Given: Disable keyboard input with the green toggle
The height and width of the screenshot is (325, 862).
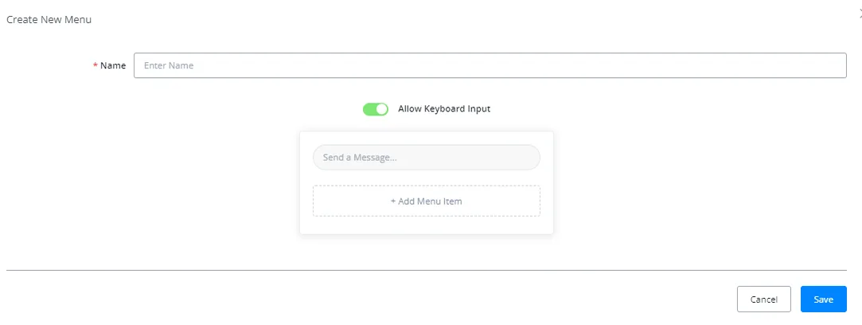Looking at the screenshot, I should point(376,109).
